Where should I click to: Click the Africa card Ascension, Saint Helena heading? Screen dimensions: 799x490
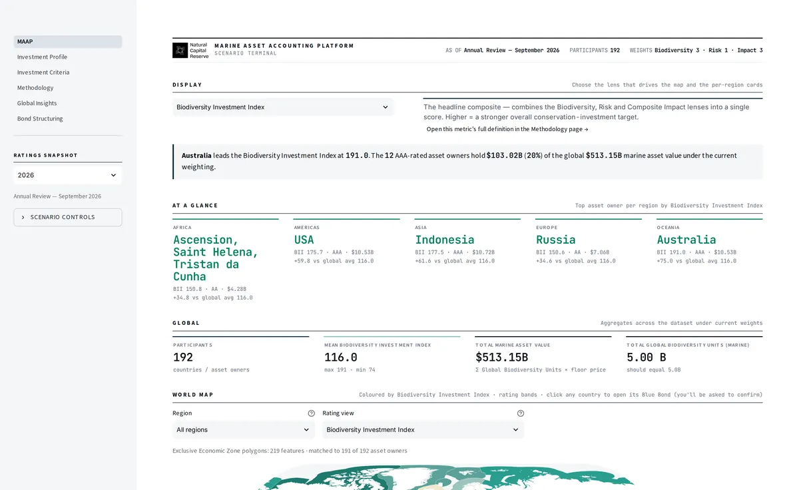coord(216,258)
